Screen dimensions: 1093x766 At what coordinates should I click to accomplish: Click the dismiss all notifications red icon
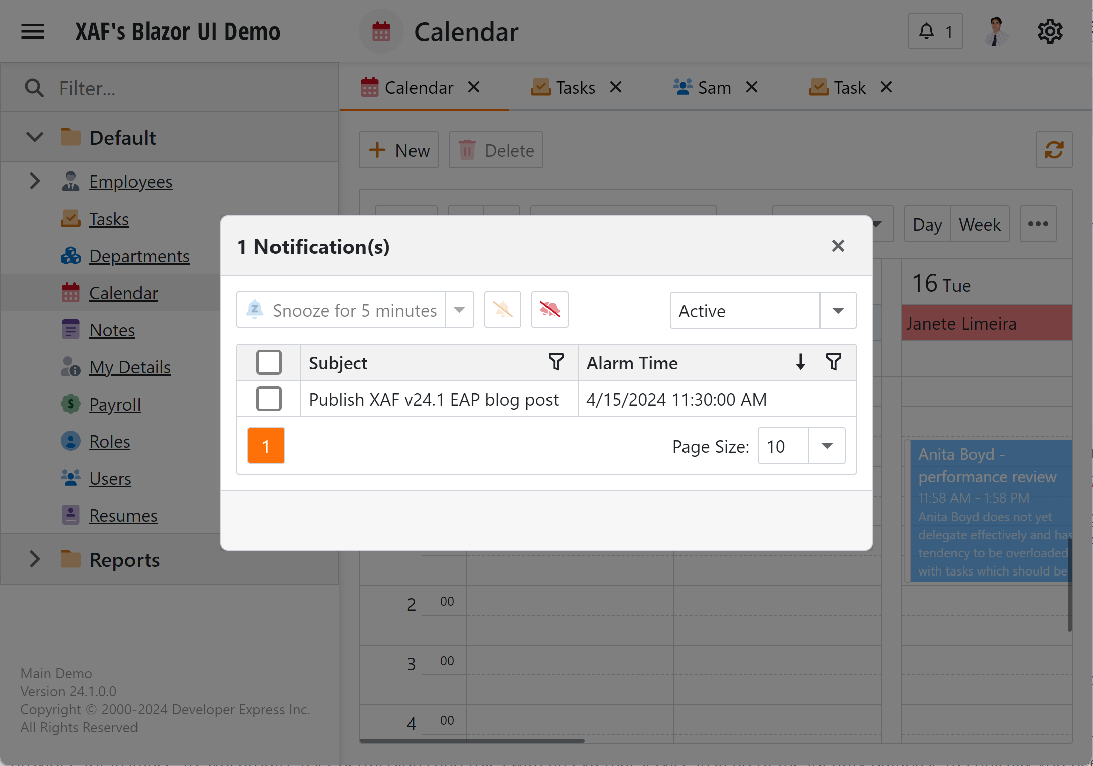pyautogui.click(x=550, y=310)
